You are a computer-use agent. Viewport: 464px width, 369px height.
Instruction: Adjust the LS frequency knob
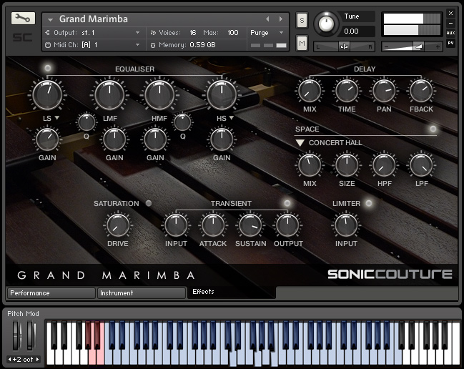47,94
